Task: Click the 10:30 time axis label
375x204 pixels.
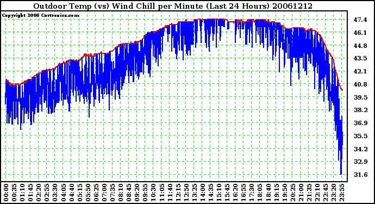Action: pyautogui.click(x=153, y=193)
